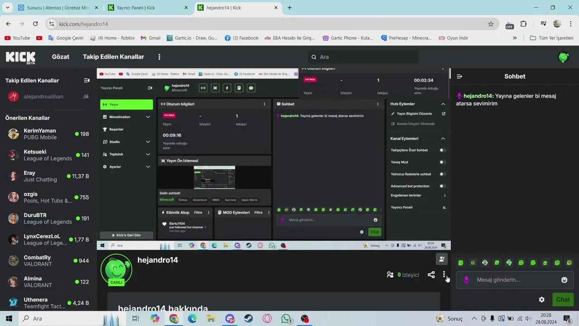Screen dimensions: 579x326
Task: Open KerimYaman's PUBG Mobile channel
Action: pos(47,134)
